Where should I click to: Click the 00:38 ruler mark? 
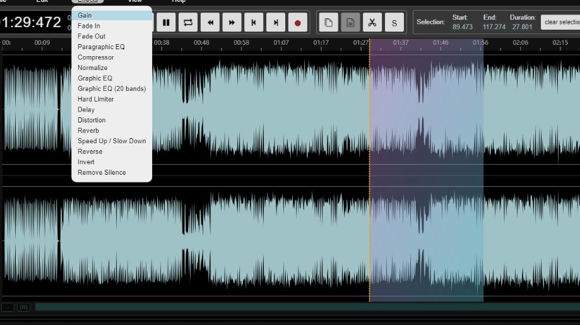[162, 42]
